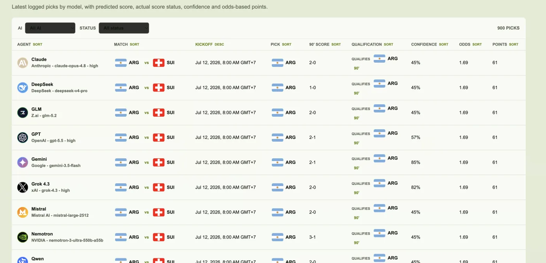Click the Grok 4.3 xAI logo icon
Screen dimensions: 546x263
(x=23, y=187)
